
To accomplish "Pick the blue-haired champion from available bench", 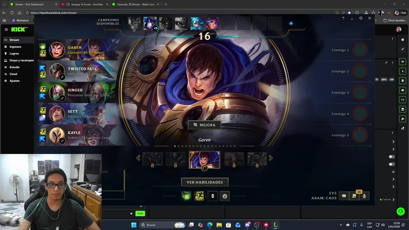I will pyautogui.click(x=197, y=23).
